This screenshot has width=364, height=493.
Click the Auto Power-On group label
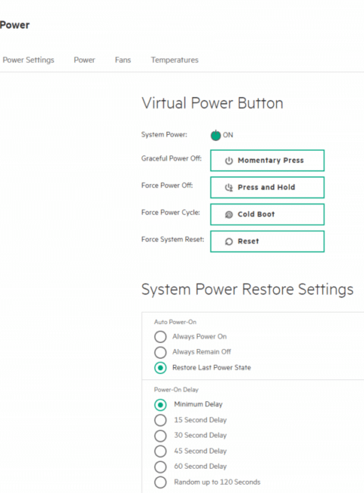(175, 322)
